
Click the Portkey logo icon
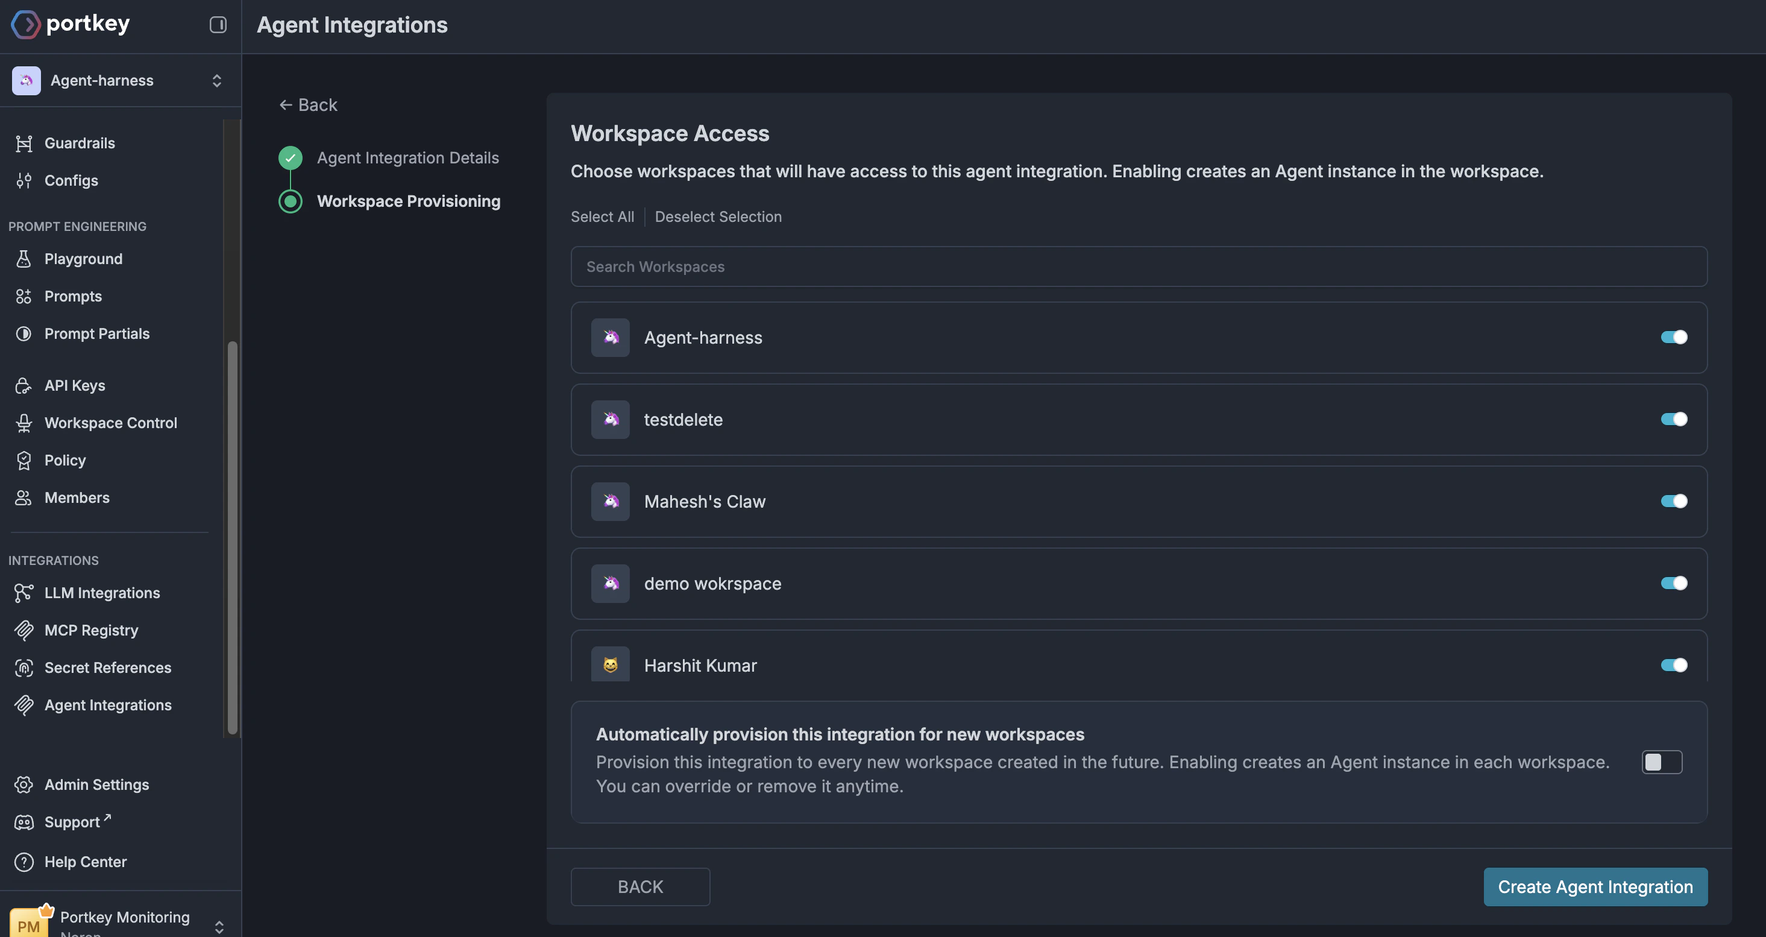pyautogui.click(x=25, y=25)
